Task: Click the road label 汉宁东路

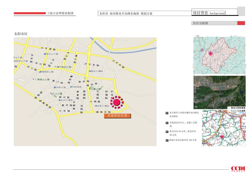Action: pos(92,65)
